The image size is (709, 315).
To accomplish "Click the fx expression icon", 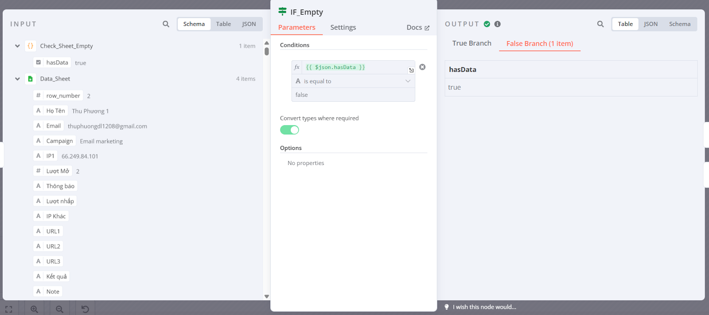I will coord(297,67).
